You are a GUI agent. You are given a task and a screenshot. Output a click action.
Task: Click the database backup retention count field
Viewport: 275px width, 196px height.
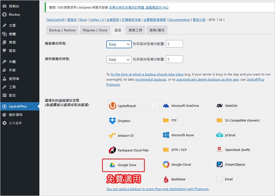[174, 59]
